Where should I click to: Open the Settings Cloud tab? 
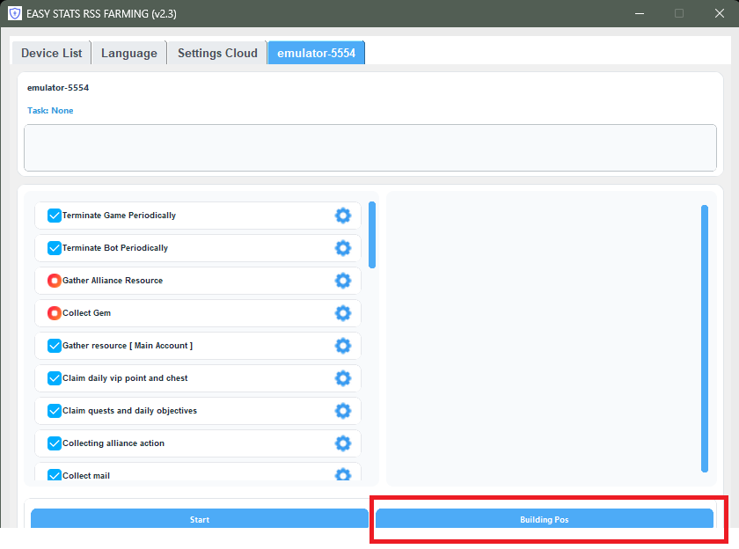pyautogui.click(x=217, y=53)
